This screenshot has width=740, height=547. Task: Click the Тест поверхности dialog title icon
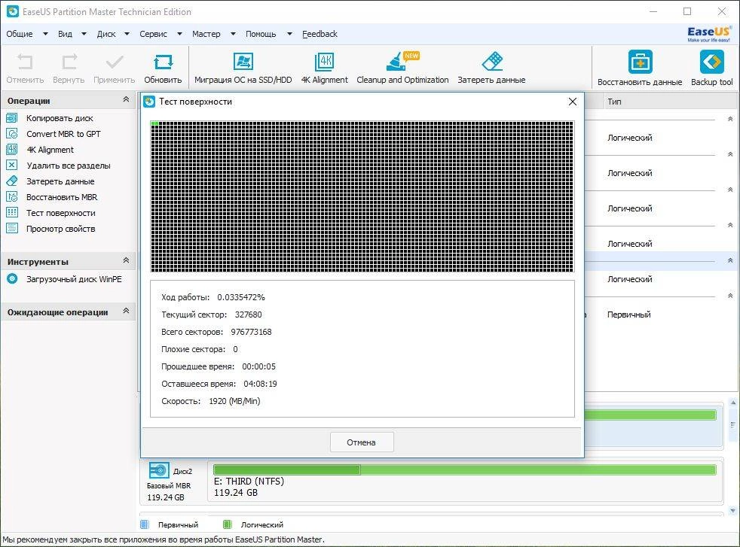click(x=149, y=102)
